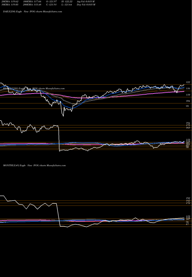Screen dimensions: 192x277
Task: Select the 50EMA: 119.03 readout
Action: [10, 5]
